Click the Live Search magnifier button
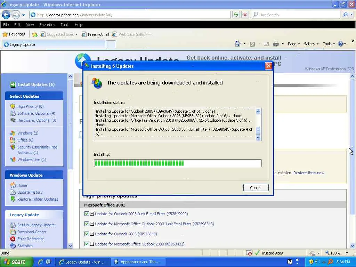 pos(345,15)
